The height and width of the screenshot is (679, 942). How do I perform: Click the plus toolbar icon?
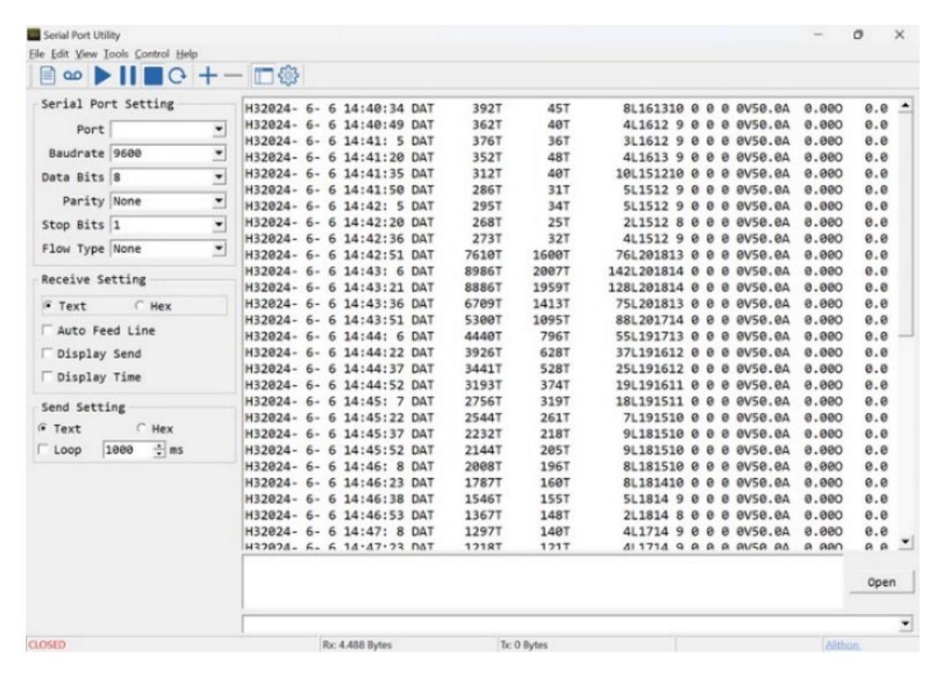[208, 75]
